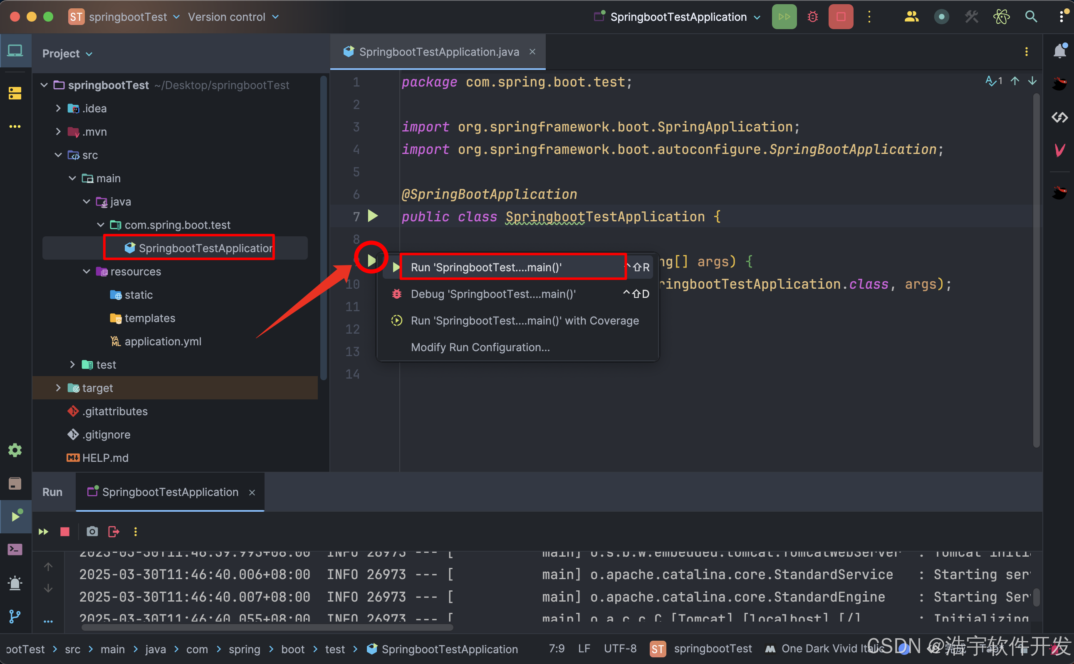Open Search Everywhere magnifier icon
This screenshot has width=1074, height=664.
click(x=1031, y=17)
